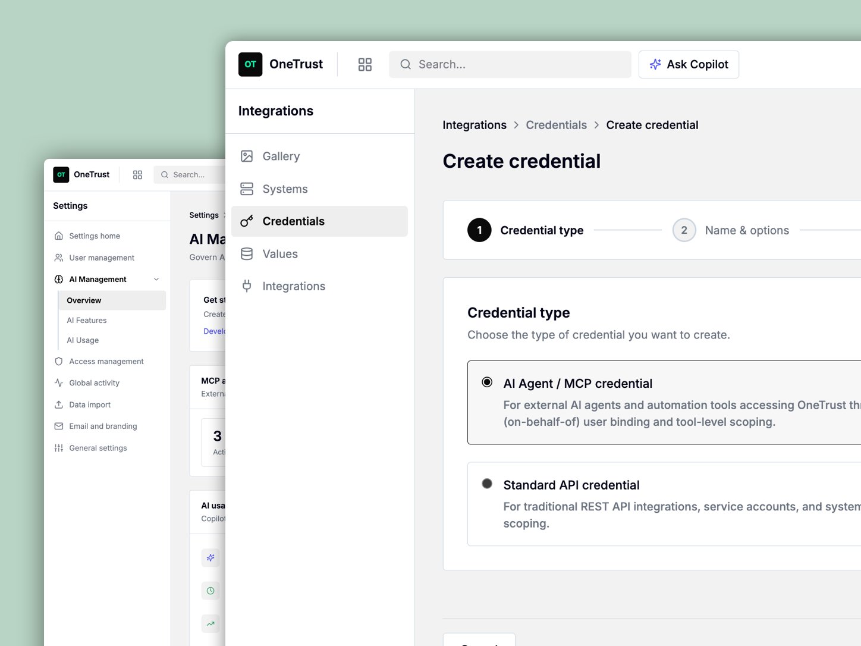This screenshot has width=861, height=646.
Task: Open General settings in the Settings window
Action: [107, 448]
